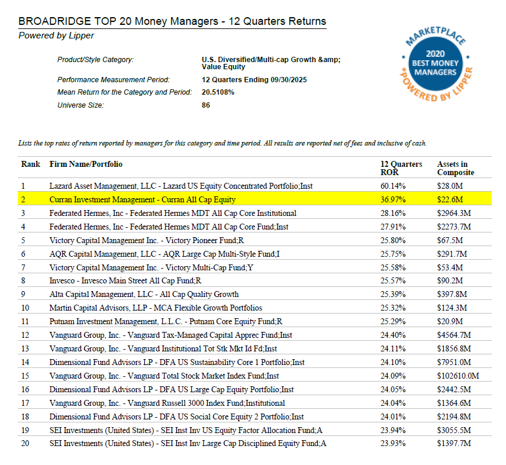Select SEI US Equity Factor Allocation Fund row

[x=254, y=430]
